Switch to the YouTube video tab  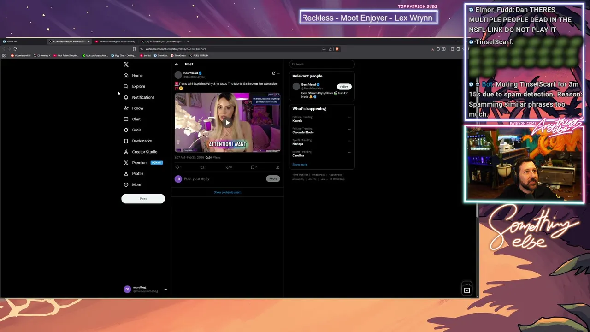point(115,41)
